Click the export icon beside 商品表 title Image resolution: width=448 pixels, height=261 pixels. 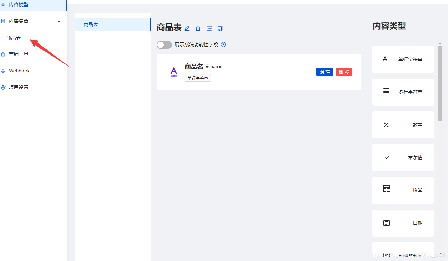click(x=209, y=28)
